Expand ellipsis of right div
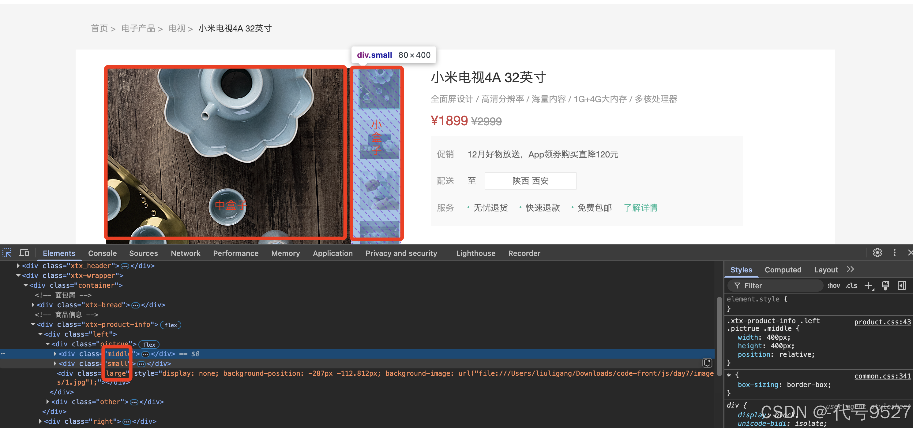The image size is (913, 428). click(x=126, y=422)
